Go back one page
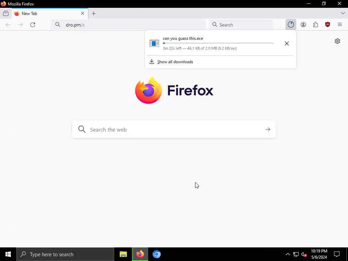The image size is (348, 261). point(8,25)
